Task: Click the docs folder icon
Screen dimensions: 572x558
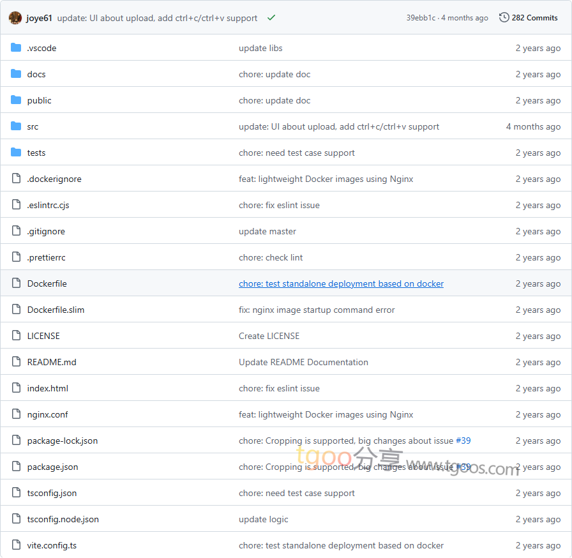Action: pyautogui.click(x=16, y=74)
